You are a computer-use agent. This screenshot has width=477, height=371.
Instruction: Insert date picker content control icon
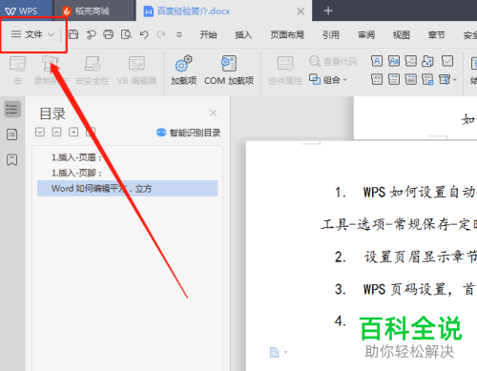(411, 79)
